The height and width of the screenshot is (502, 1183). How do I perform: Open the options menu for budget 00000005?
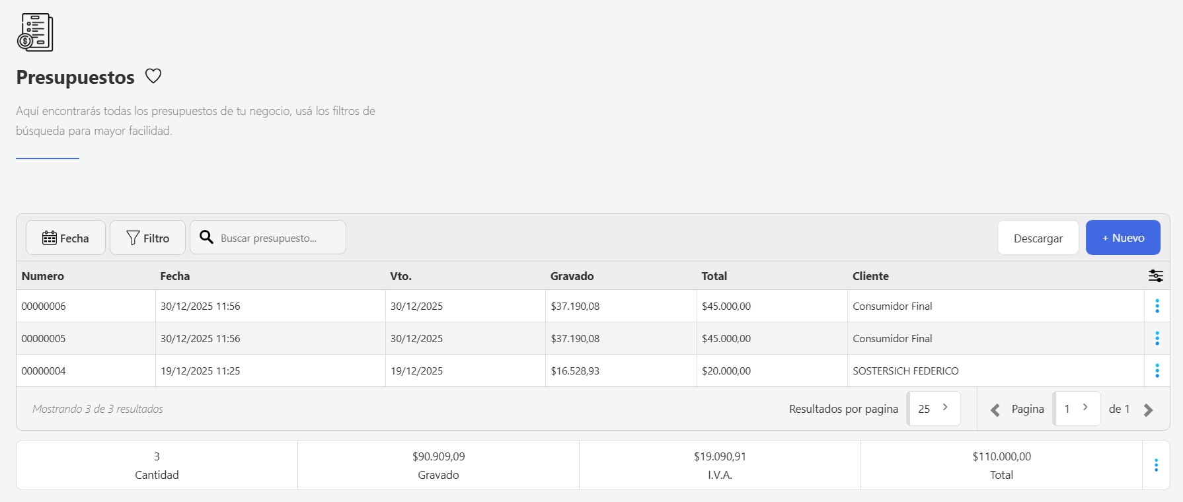pyautogui.click(x=1157, y=338)
